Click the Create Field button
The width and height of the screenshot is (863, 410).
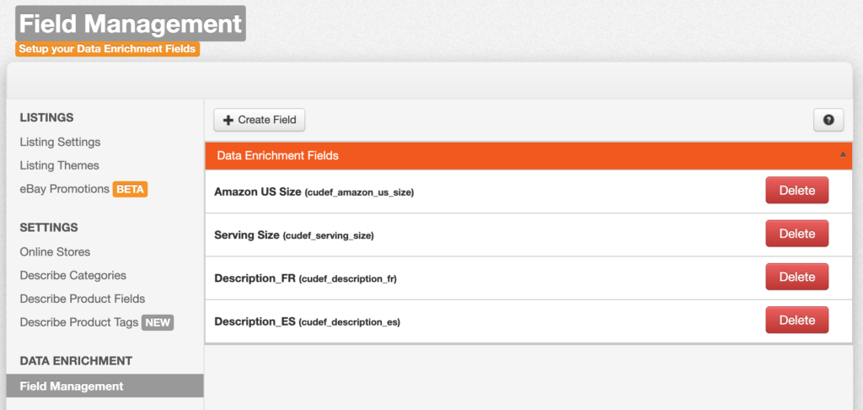(260, 120)
